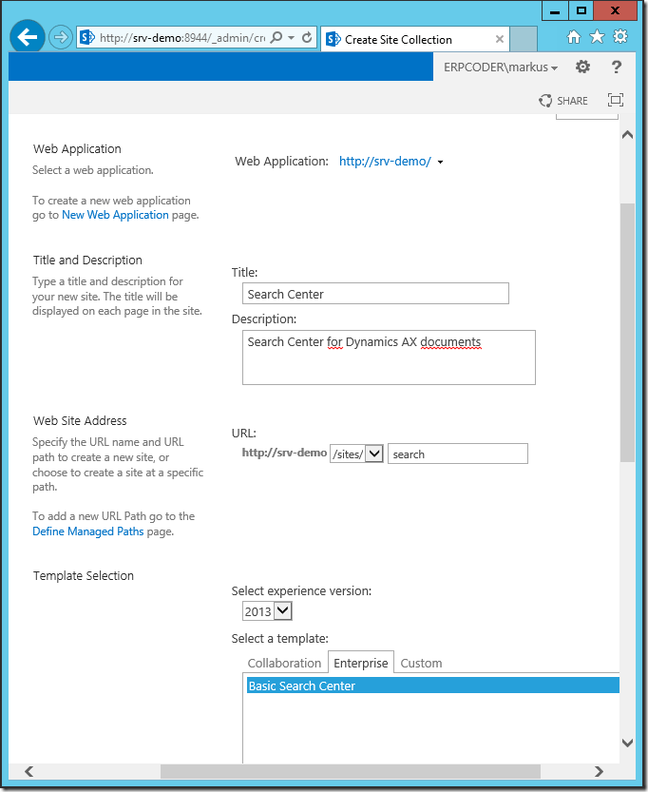Open the Web Application http://srv-demo/ dropdown
Viewport: 648px width, 792px height.
point(391,162)
